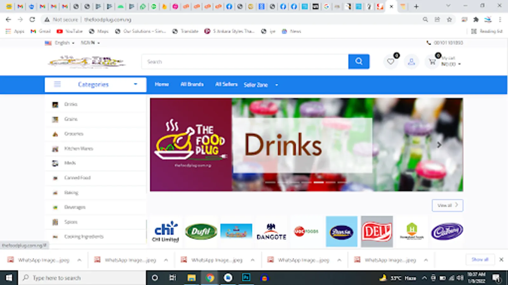Open the All Brands menu item
The image size is (508, 285).
pos(192,84)
